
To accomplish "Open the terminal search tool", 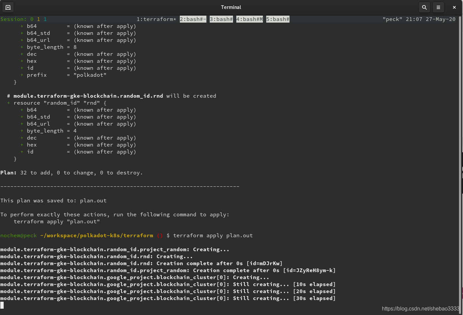I will (424, 7).
